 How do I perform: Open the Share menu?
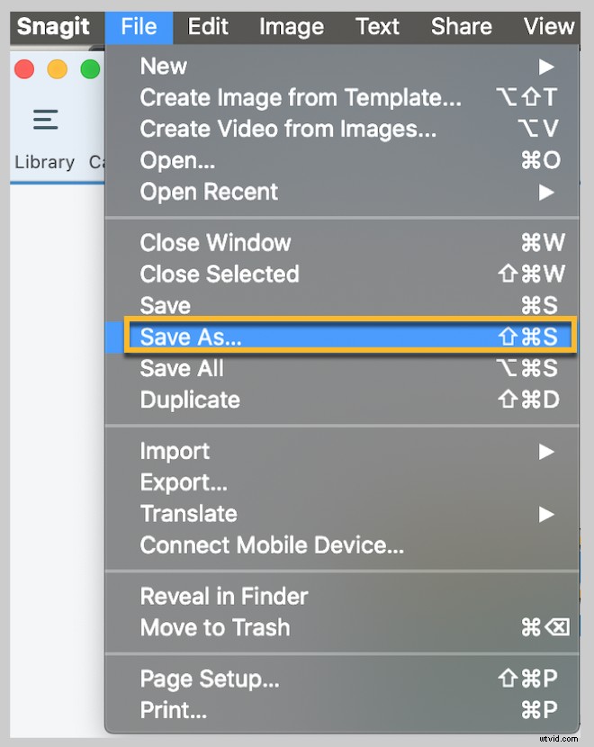[461, 26]
